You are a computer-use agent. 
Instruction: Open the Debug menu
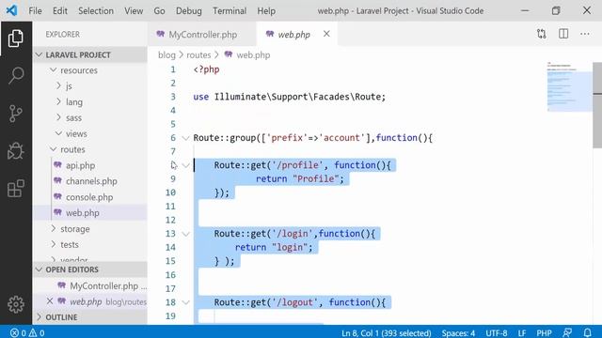[188, 10]
